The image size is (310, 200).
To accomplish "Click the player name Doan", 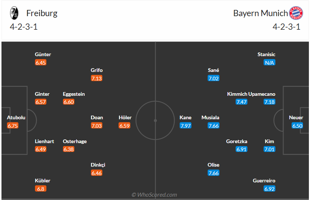I will (97, 117).
